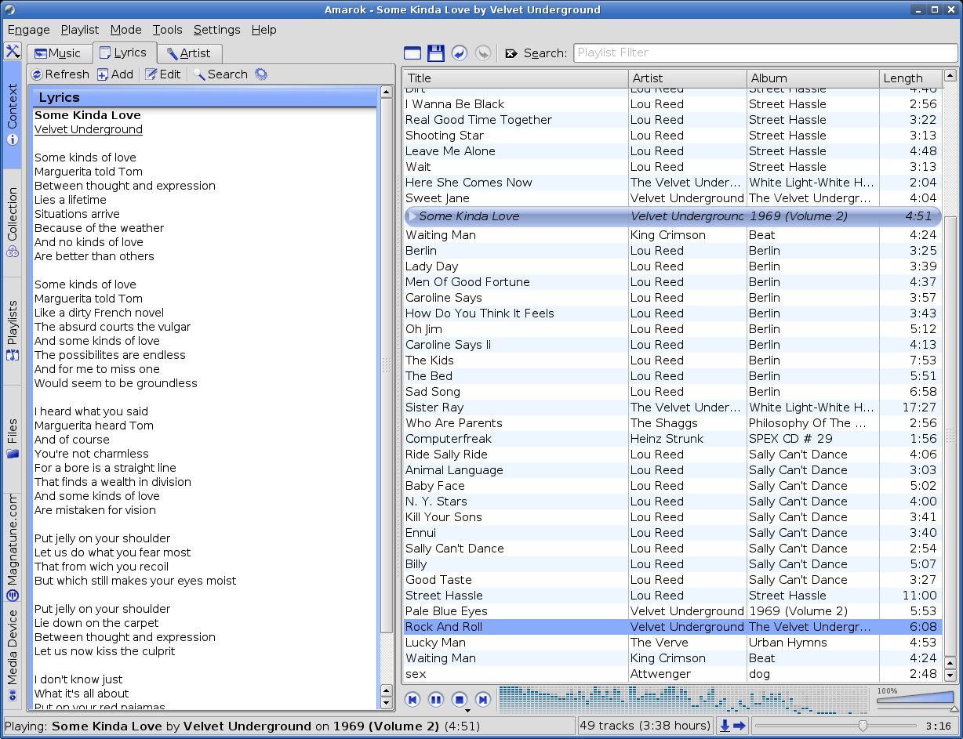Open the Context sidebar tab
This screenshot has width=963, height=739.
click(x=13, y=115)
